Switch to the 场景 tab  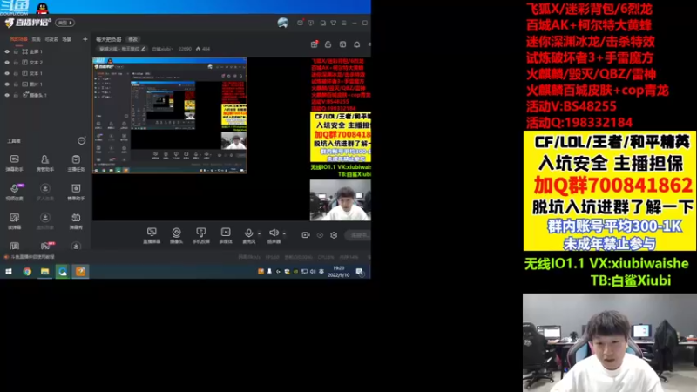click(x=67, y=39)
